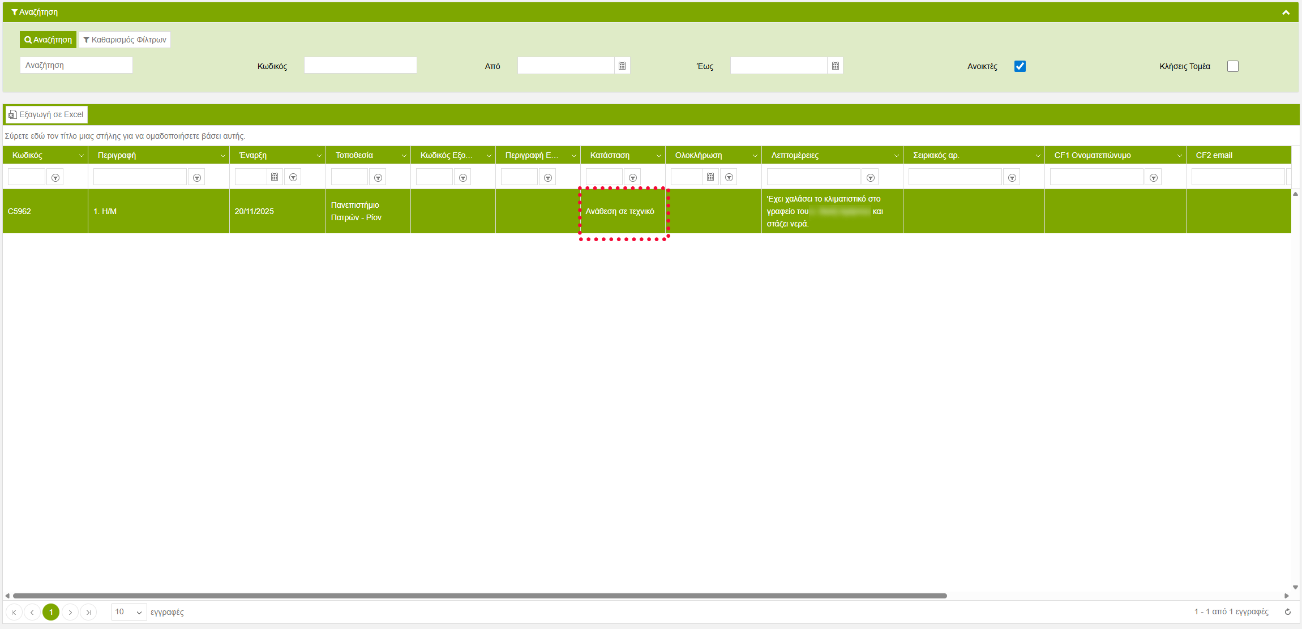Image resolution: width=1302 pixels, height=629 pixels.
Task: Open the Περιγραφή column header menu
Action: pos(222,156)
